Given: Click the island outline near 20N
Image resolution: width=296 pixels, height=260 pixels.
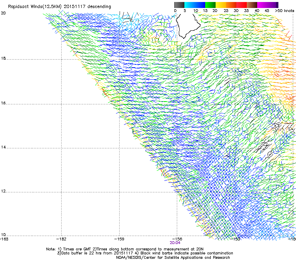Looking at the screenshot, I should pyautogui.click(x=188, y=26).
